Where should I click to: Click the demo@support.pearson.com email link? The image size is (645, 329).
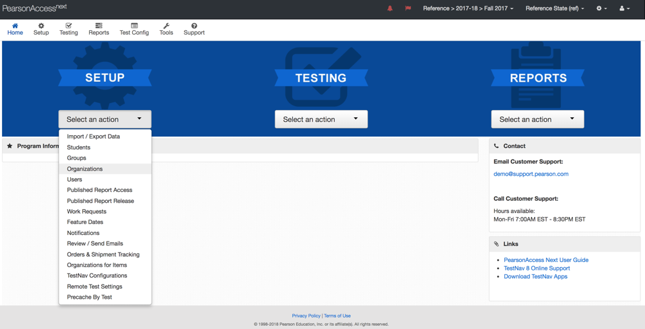531,174
